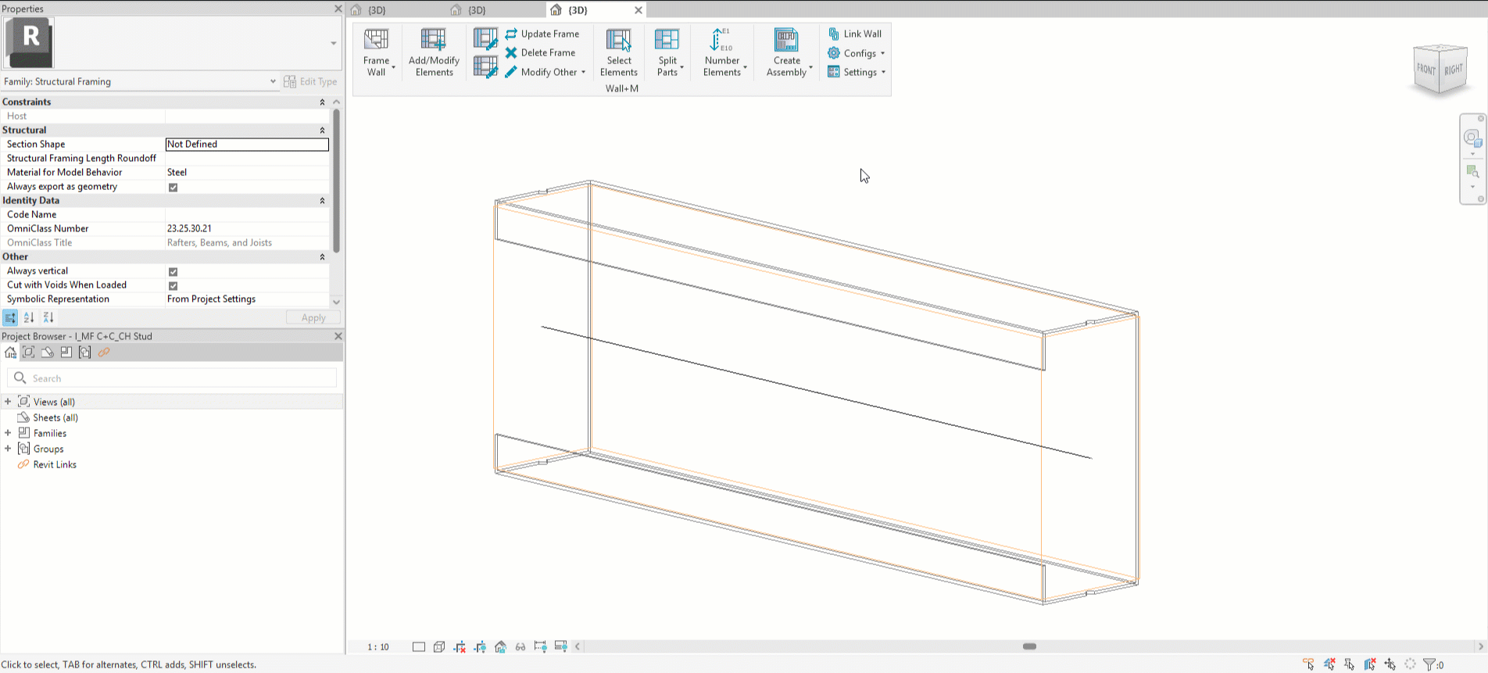Click the Frame Wall tool icon
The height and width of the screenshot is (673, 1488).
pos(376,39)
